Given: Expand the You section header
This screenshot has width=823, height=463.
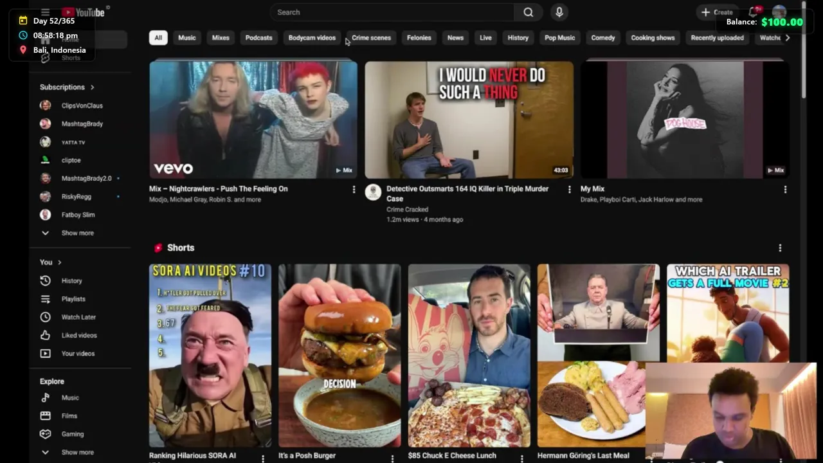Looking at the screenshot, I should (x=51, y=262).
